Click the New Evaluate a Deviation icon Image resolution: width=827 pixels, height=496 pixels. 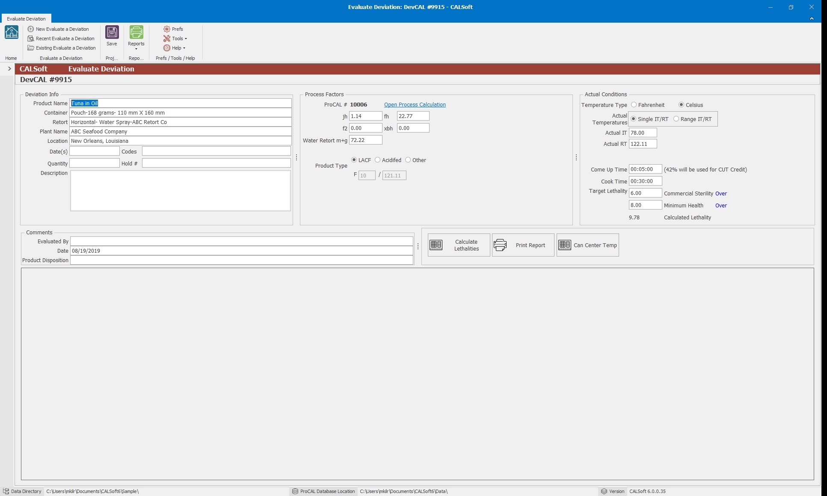pyautogui.click(x=31, y=29)
